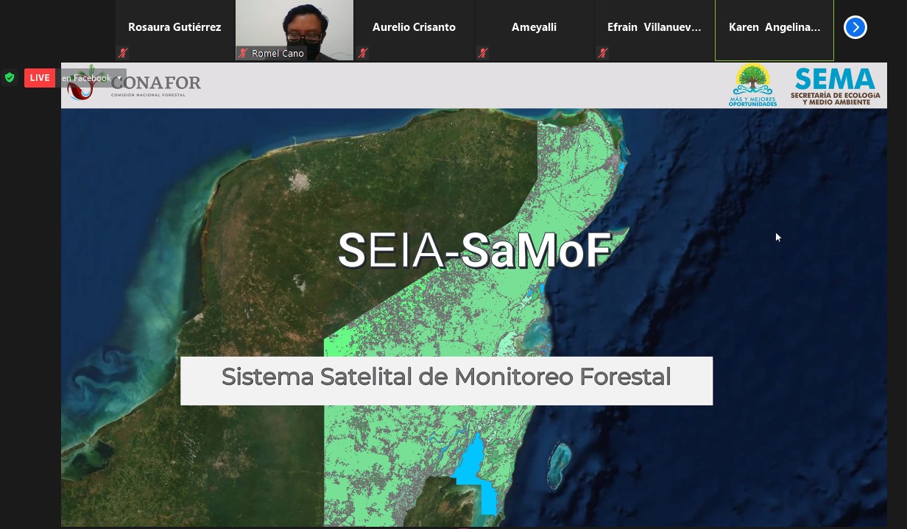Click Romel Cano's muted microphone icon
The width and height of the screenshot is (907, 529).
[243, 53]
